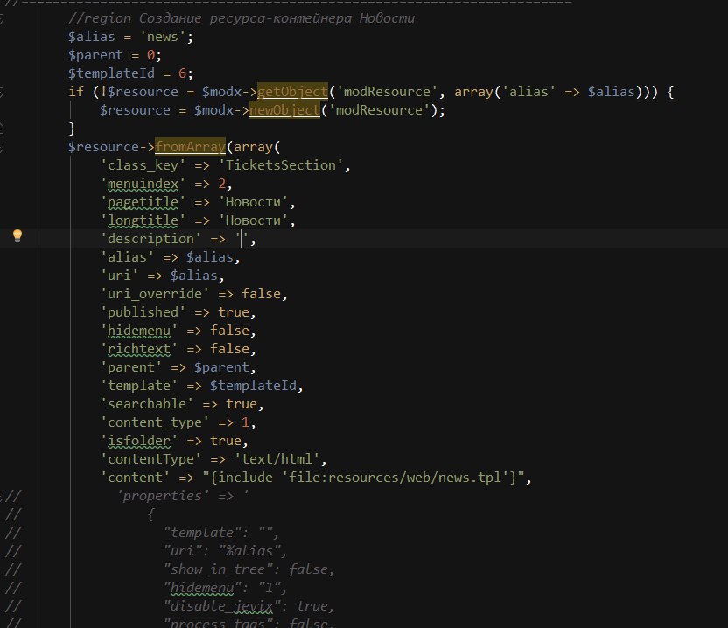
Task: Click $alias value on the 'uri' line
Action: tap(194, 276)
